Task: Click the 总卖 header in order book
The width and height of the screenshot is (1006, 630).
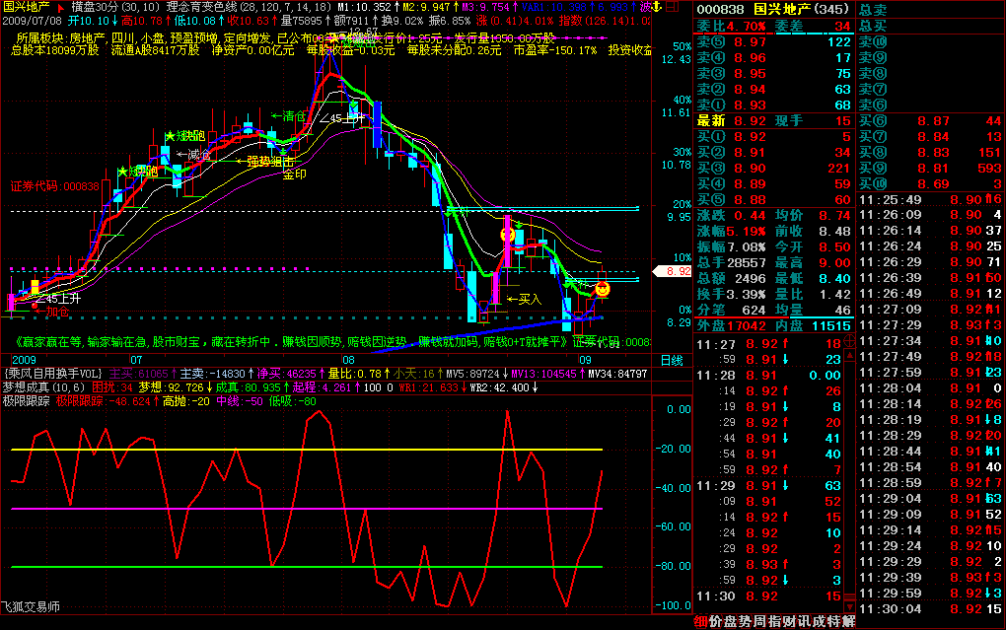Action: [x=873, y=9]
